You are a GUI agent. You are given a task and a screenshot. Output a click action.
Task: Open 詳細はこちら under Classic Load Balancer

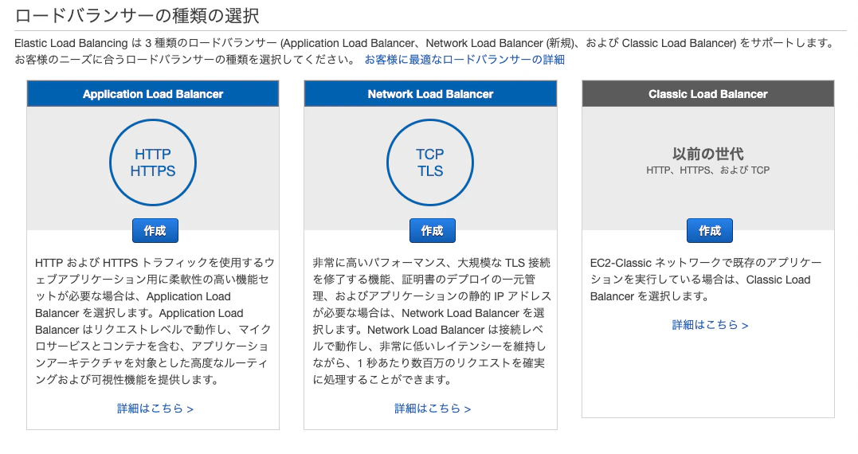tap(711, 325)
